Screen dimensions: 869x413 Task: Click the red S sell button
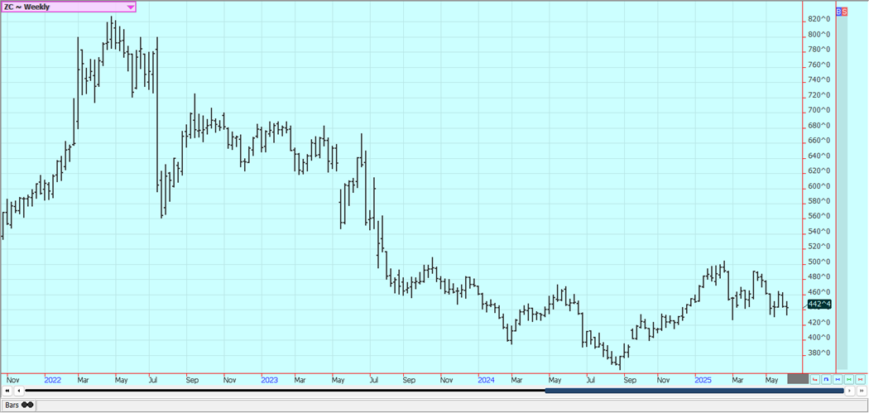(844, 12)
